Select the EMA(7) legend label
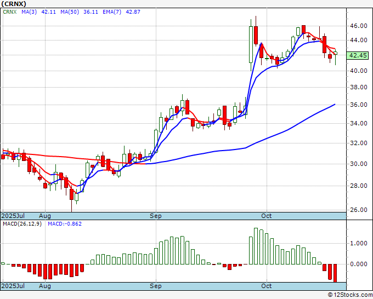The height and width of the screenshot is (299, 373). [x=112, y=12]
